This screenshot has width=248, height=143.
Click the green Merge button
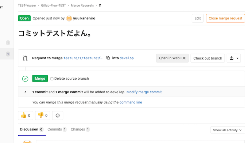click(40, 79)
